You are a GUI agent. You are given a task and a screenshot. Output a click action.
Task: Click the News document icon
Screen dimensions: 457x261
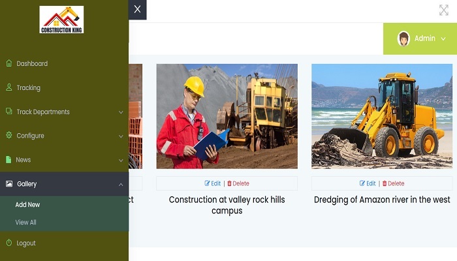pyautogui.click(x=9, y=160)
